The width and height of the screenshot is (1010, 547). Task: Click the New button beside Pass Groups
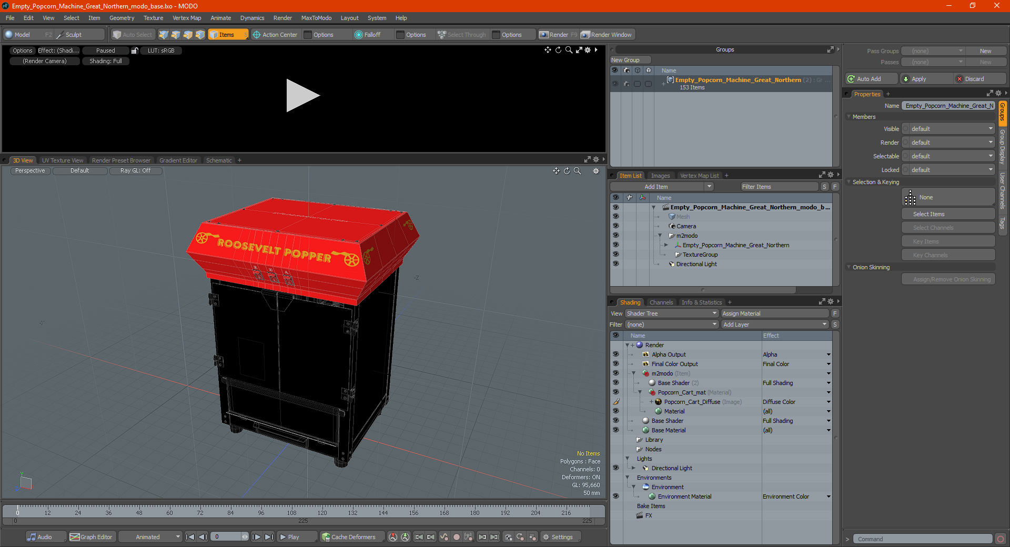pyautogui.click(x=985, y=51)
